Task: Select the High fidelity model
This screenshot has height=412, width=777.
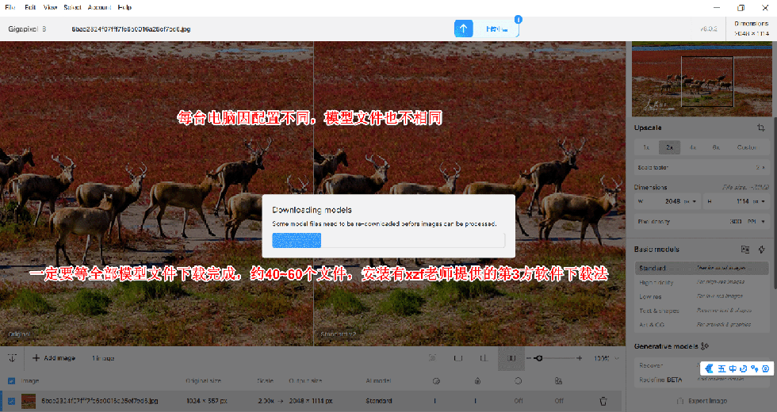Action: 702,282
